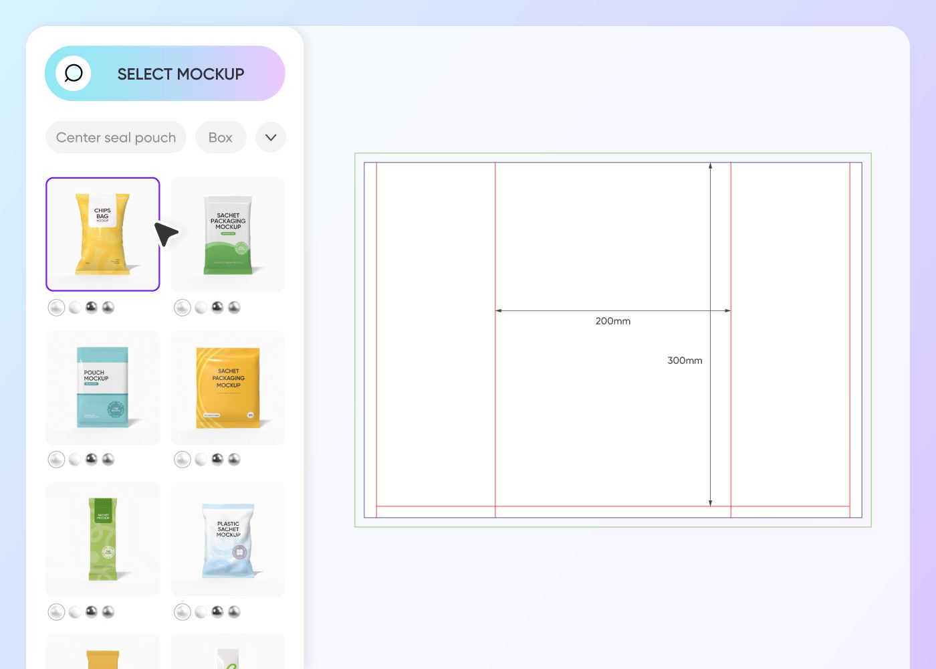Select dark chrome swatch under Chips Bag

click(x=92, y=307)
